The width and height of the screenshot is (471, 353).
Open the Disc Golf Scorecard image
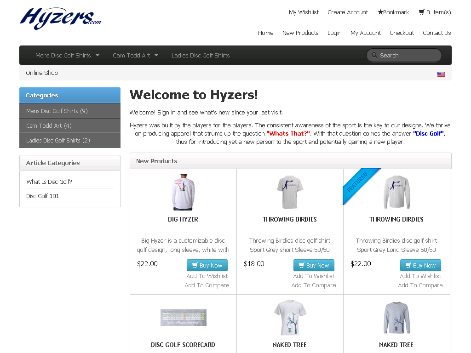[x=183, y=317]
